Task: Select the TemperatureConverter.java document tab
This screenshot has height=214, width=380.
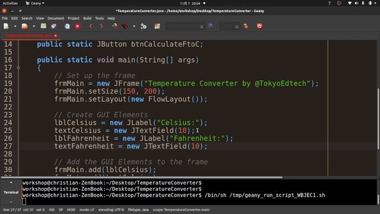Action: click(28, 36)
